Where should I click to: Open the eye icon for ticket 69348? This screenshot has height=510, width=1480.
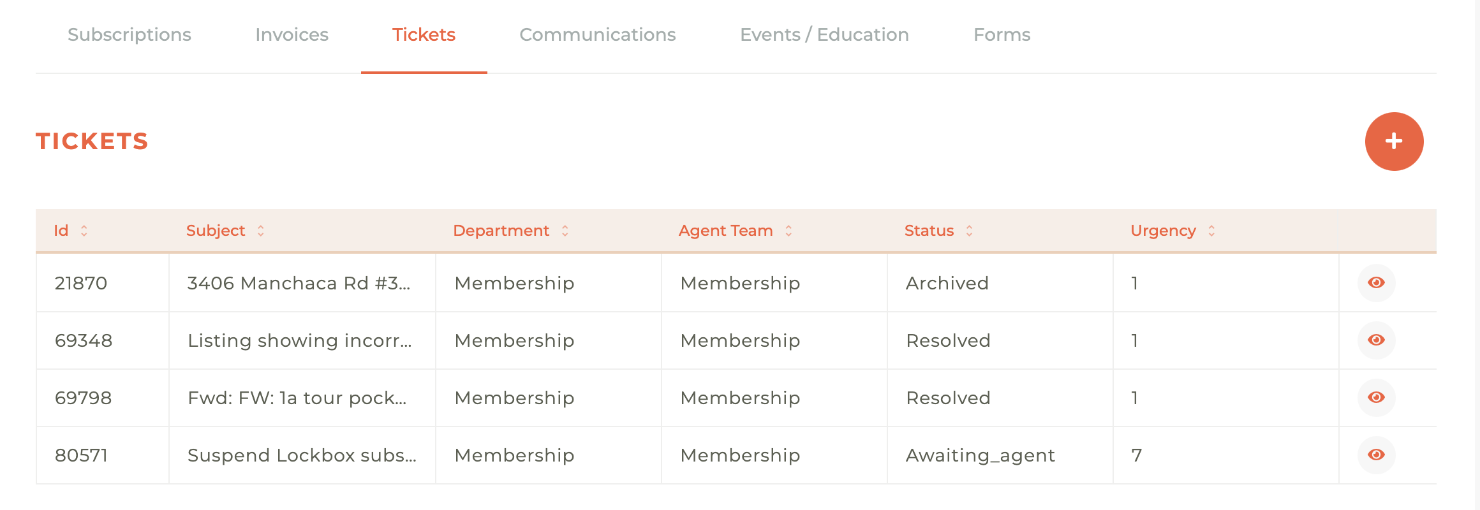pyautogui.click(x=1375, y=340)
